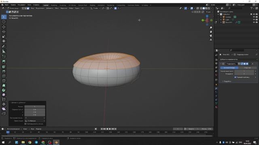
Task: Adjust the Render levels field
Action: coord(244,74)
